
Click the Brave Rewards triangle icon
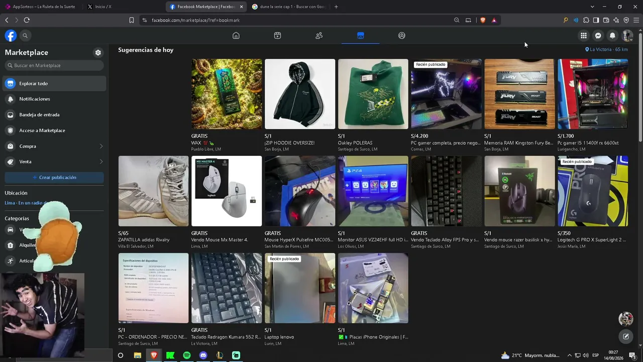click(x=494, y=20)
